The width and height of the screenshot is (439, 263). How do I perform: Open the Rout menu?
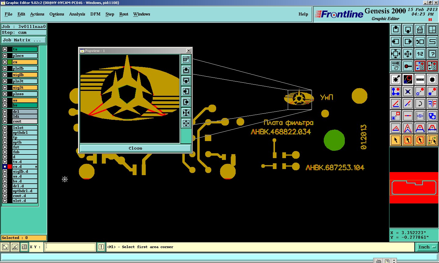124,14
